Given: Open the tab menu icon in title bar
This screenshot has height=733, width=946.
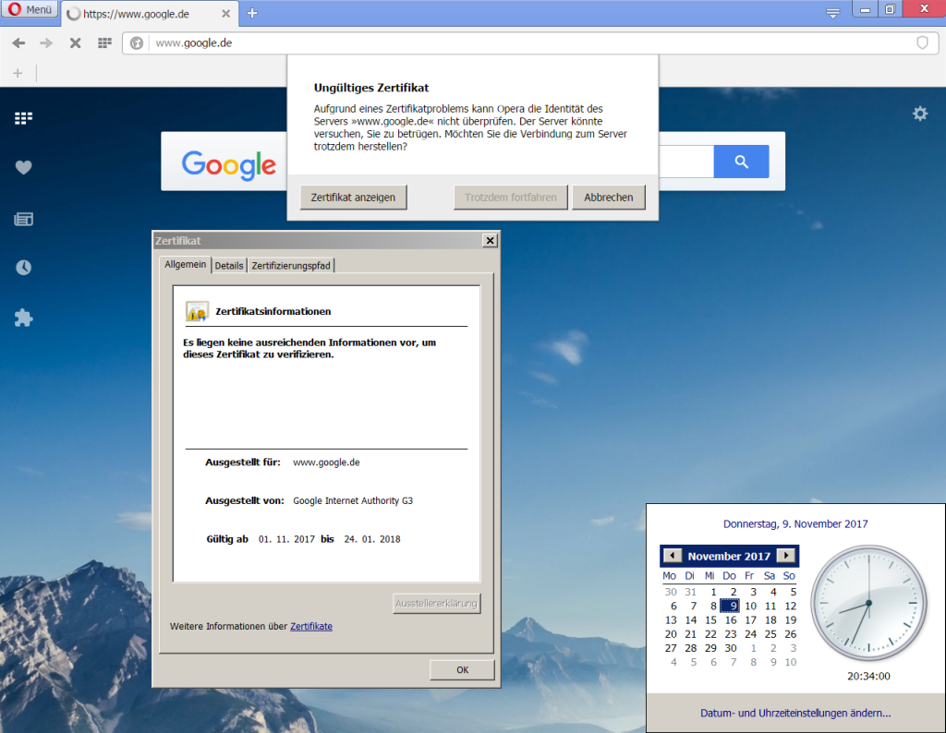Looking at the screenshot, I should point(832,13).
